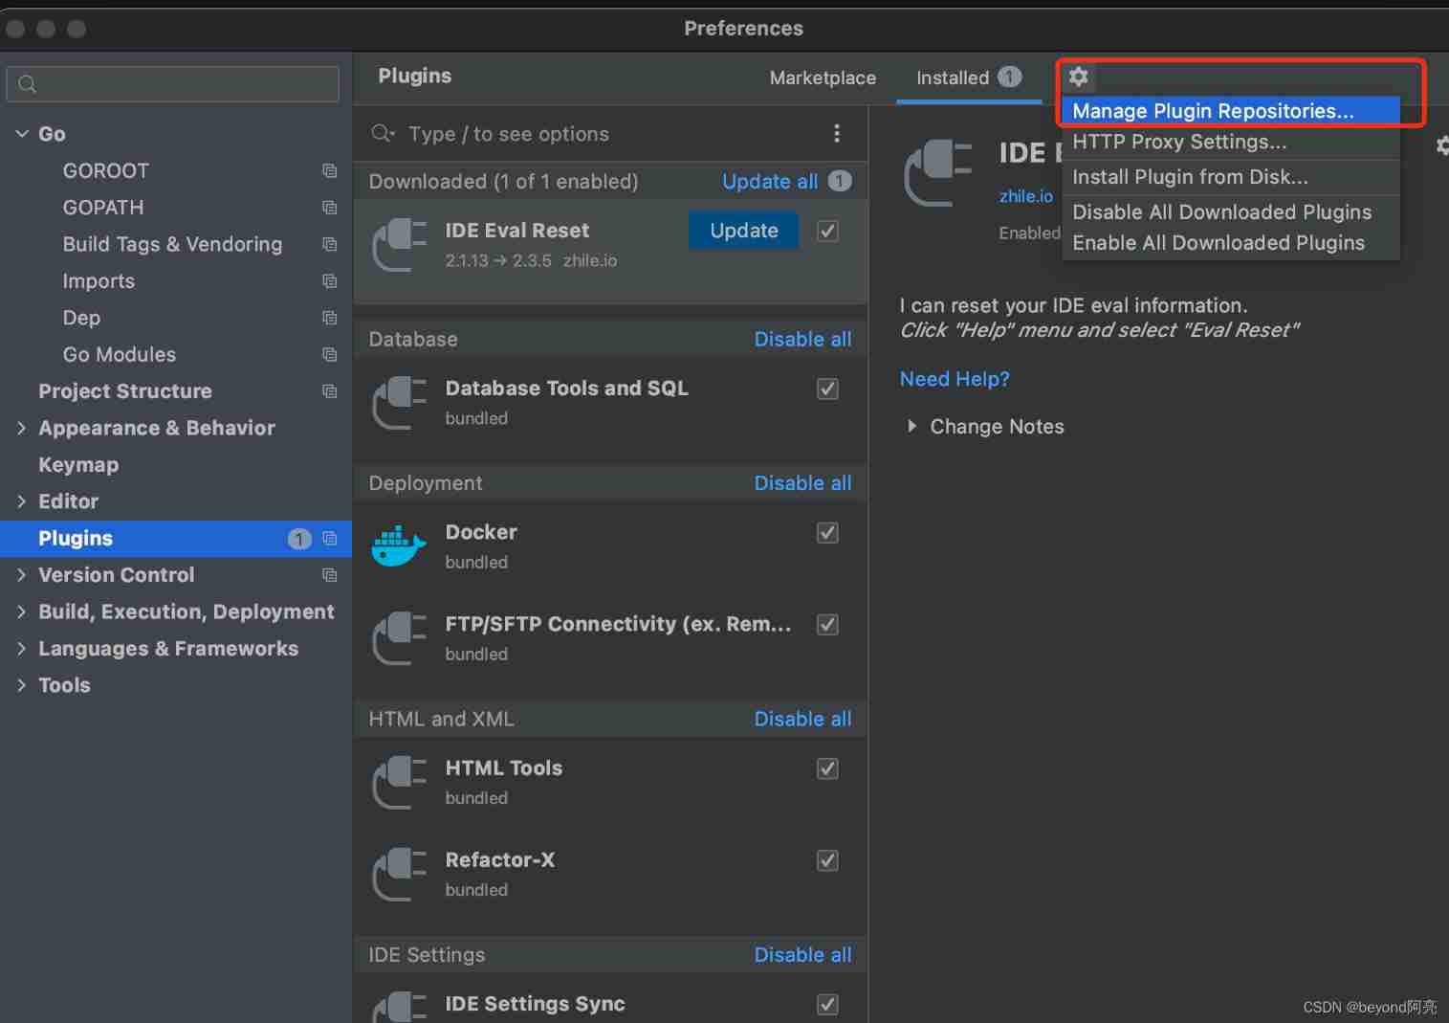Image resolution: width=1449 pixels, height=1023 pixels.
Task: Expand the Editor section
Action: [x=22, y=501]
